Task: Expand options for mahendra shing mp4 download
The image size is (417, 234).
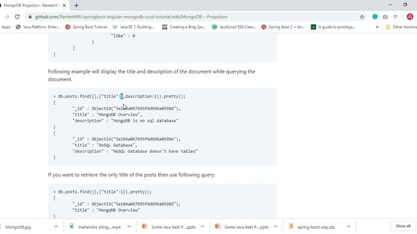Action: coord(129,227)
